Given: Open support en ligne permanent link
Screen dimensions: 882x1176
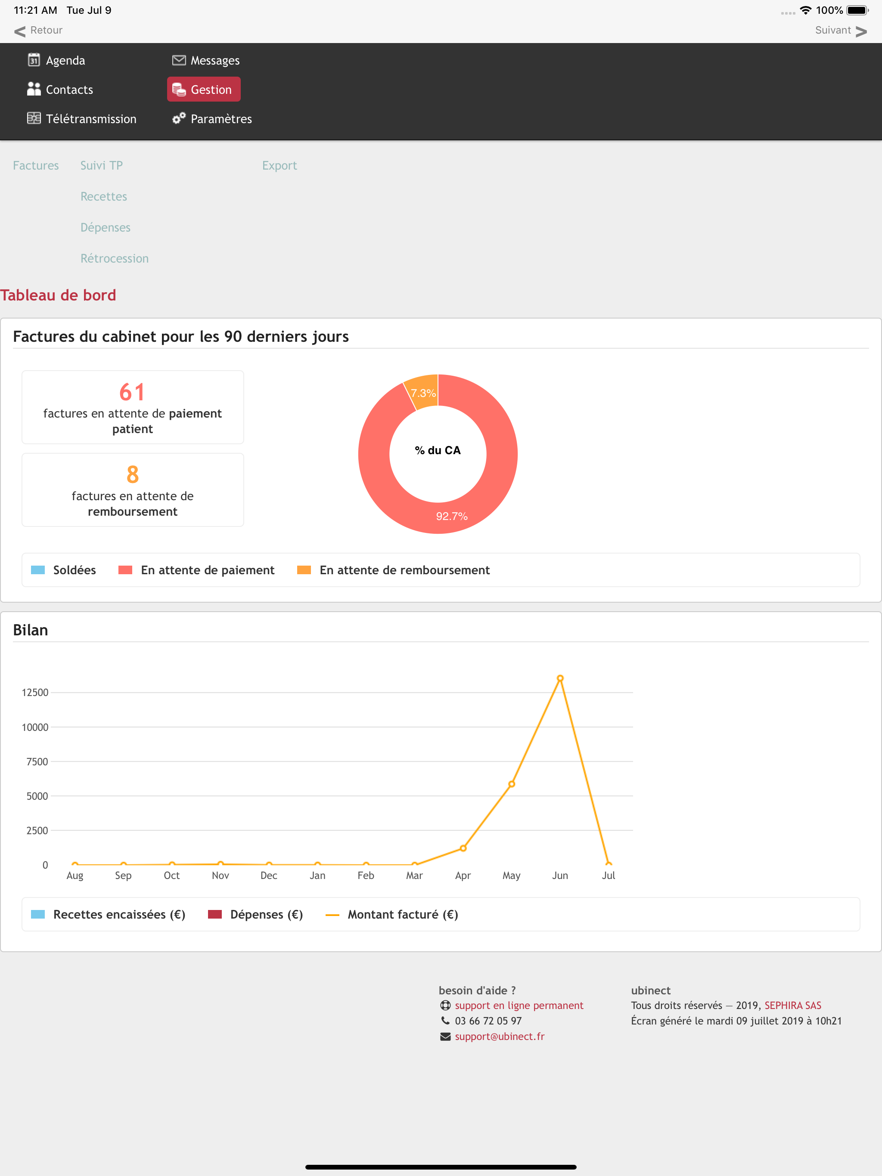Looking at the screenshot, I should 519,1006.
